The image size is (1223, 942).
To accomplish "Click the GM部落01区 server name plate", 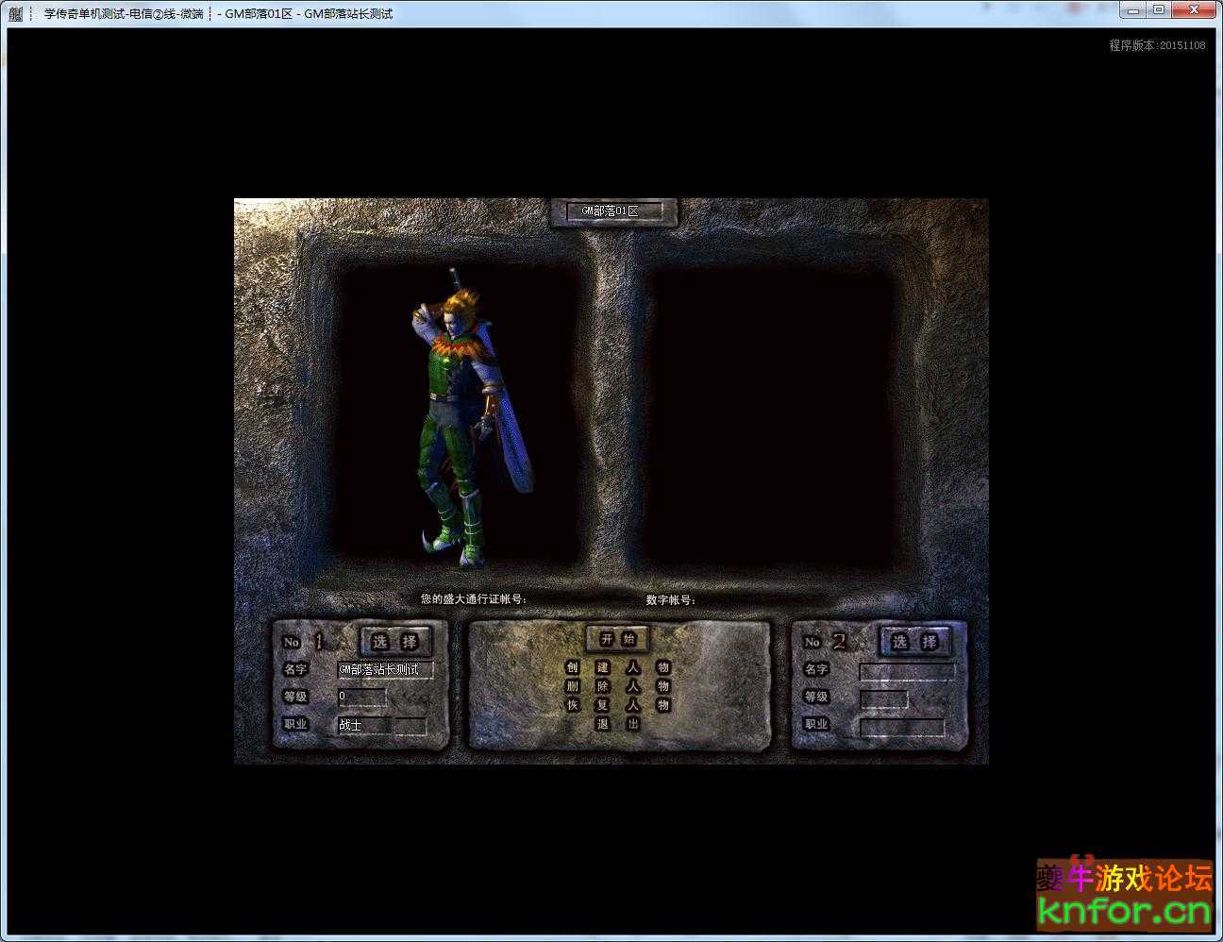I will (x=614, y=211).
